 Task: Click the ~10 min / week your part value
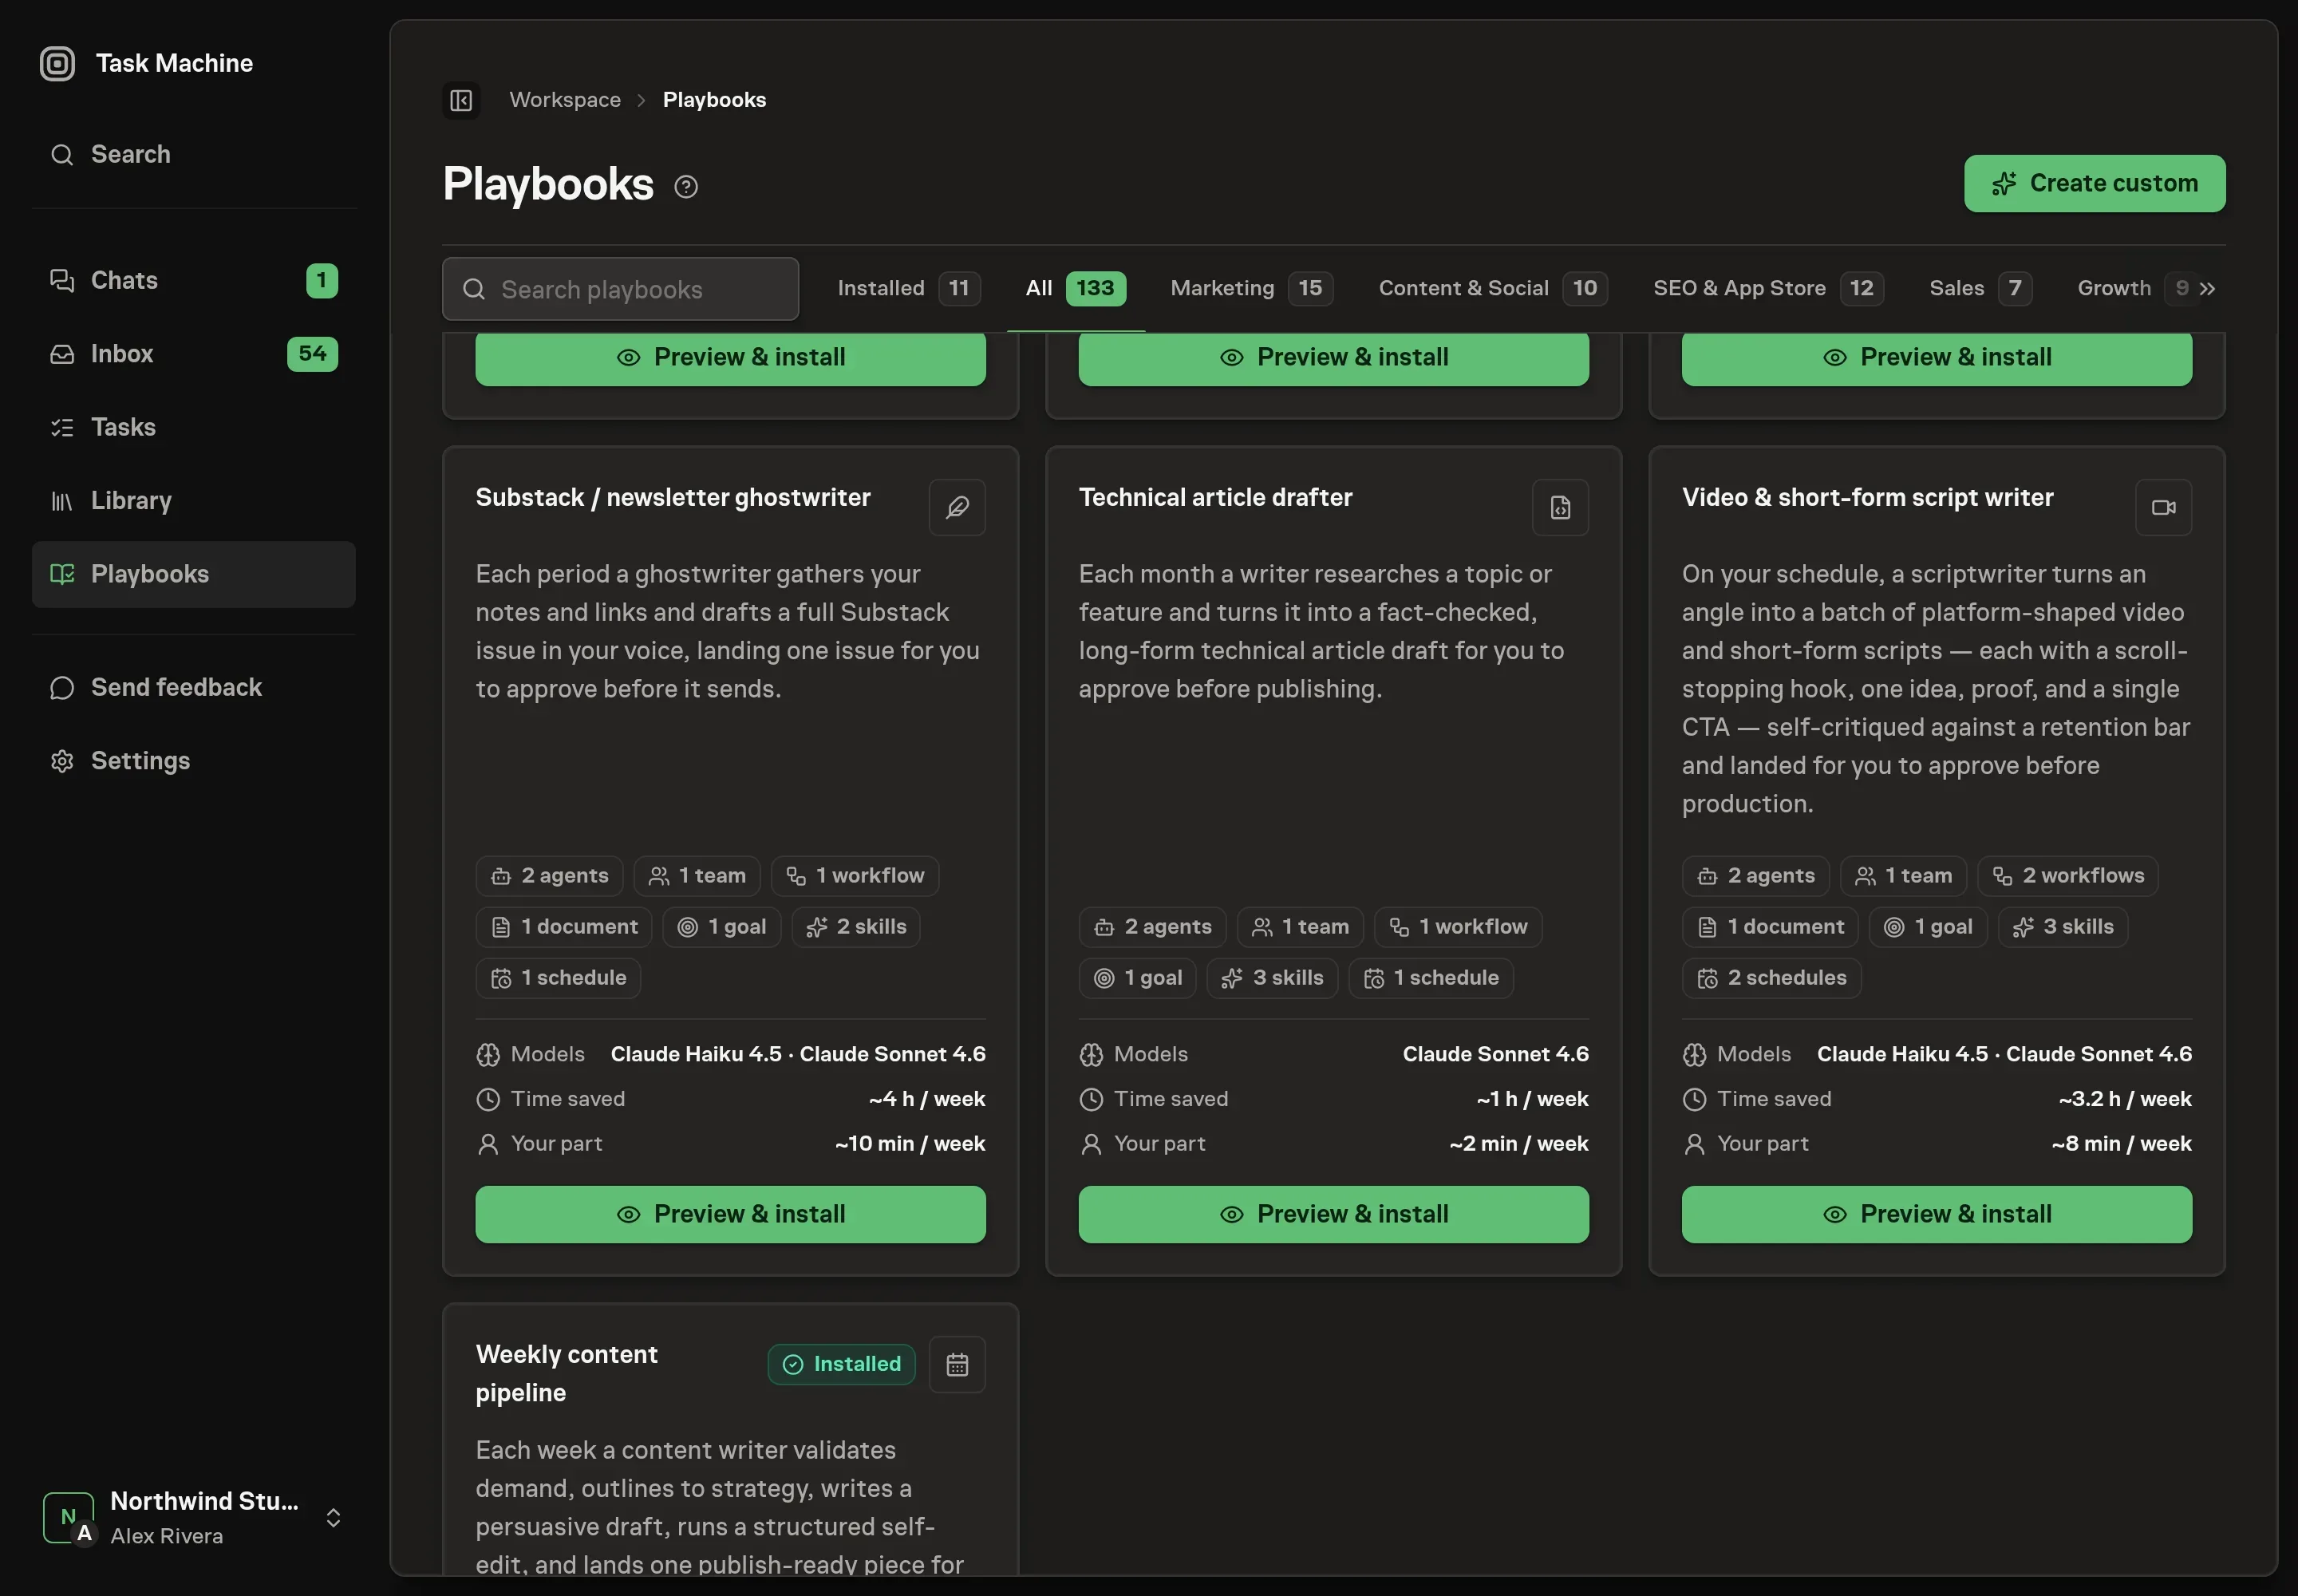tap(910, 1144)
